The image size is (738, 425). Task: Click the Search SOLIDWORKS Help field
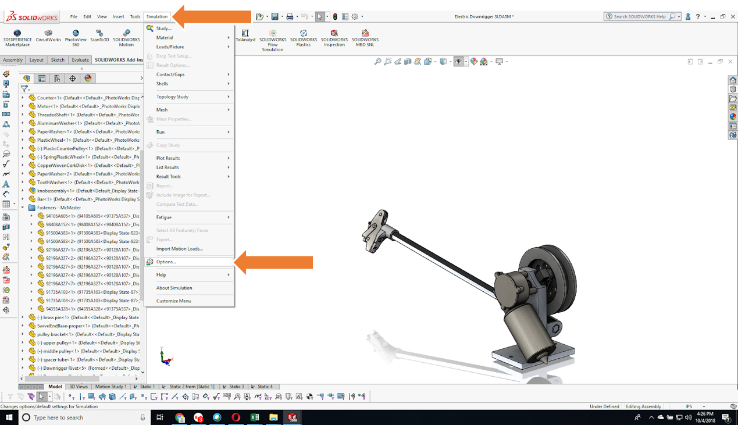(642, 16)
